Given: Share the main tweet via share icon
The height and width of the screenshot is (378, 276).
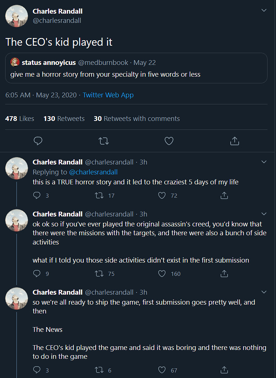Looking at the screenshot, I should [235, 141].
